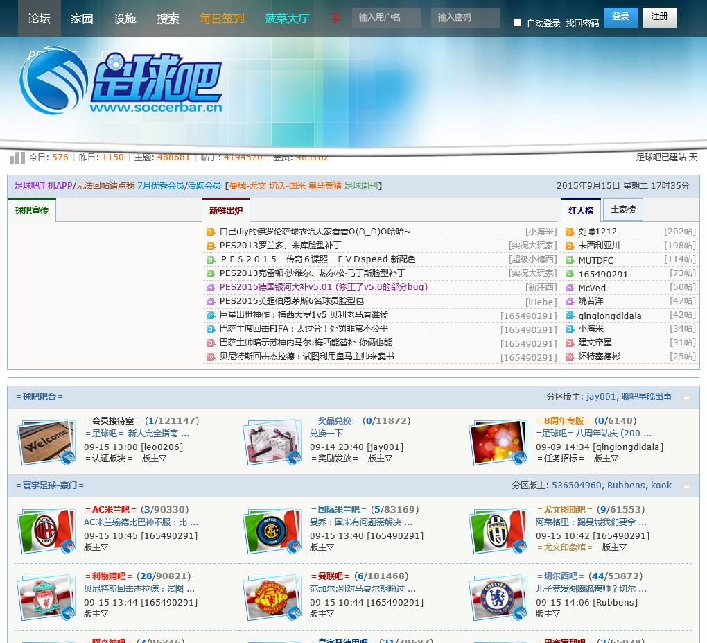The height and width of the screenshot is (643, 707).
Task: Open the 设施 navigation item
Action: click(x=125, y=19)
